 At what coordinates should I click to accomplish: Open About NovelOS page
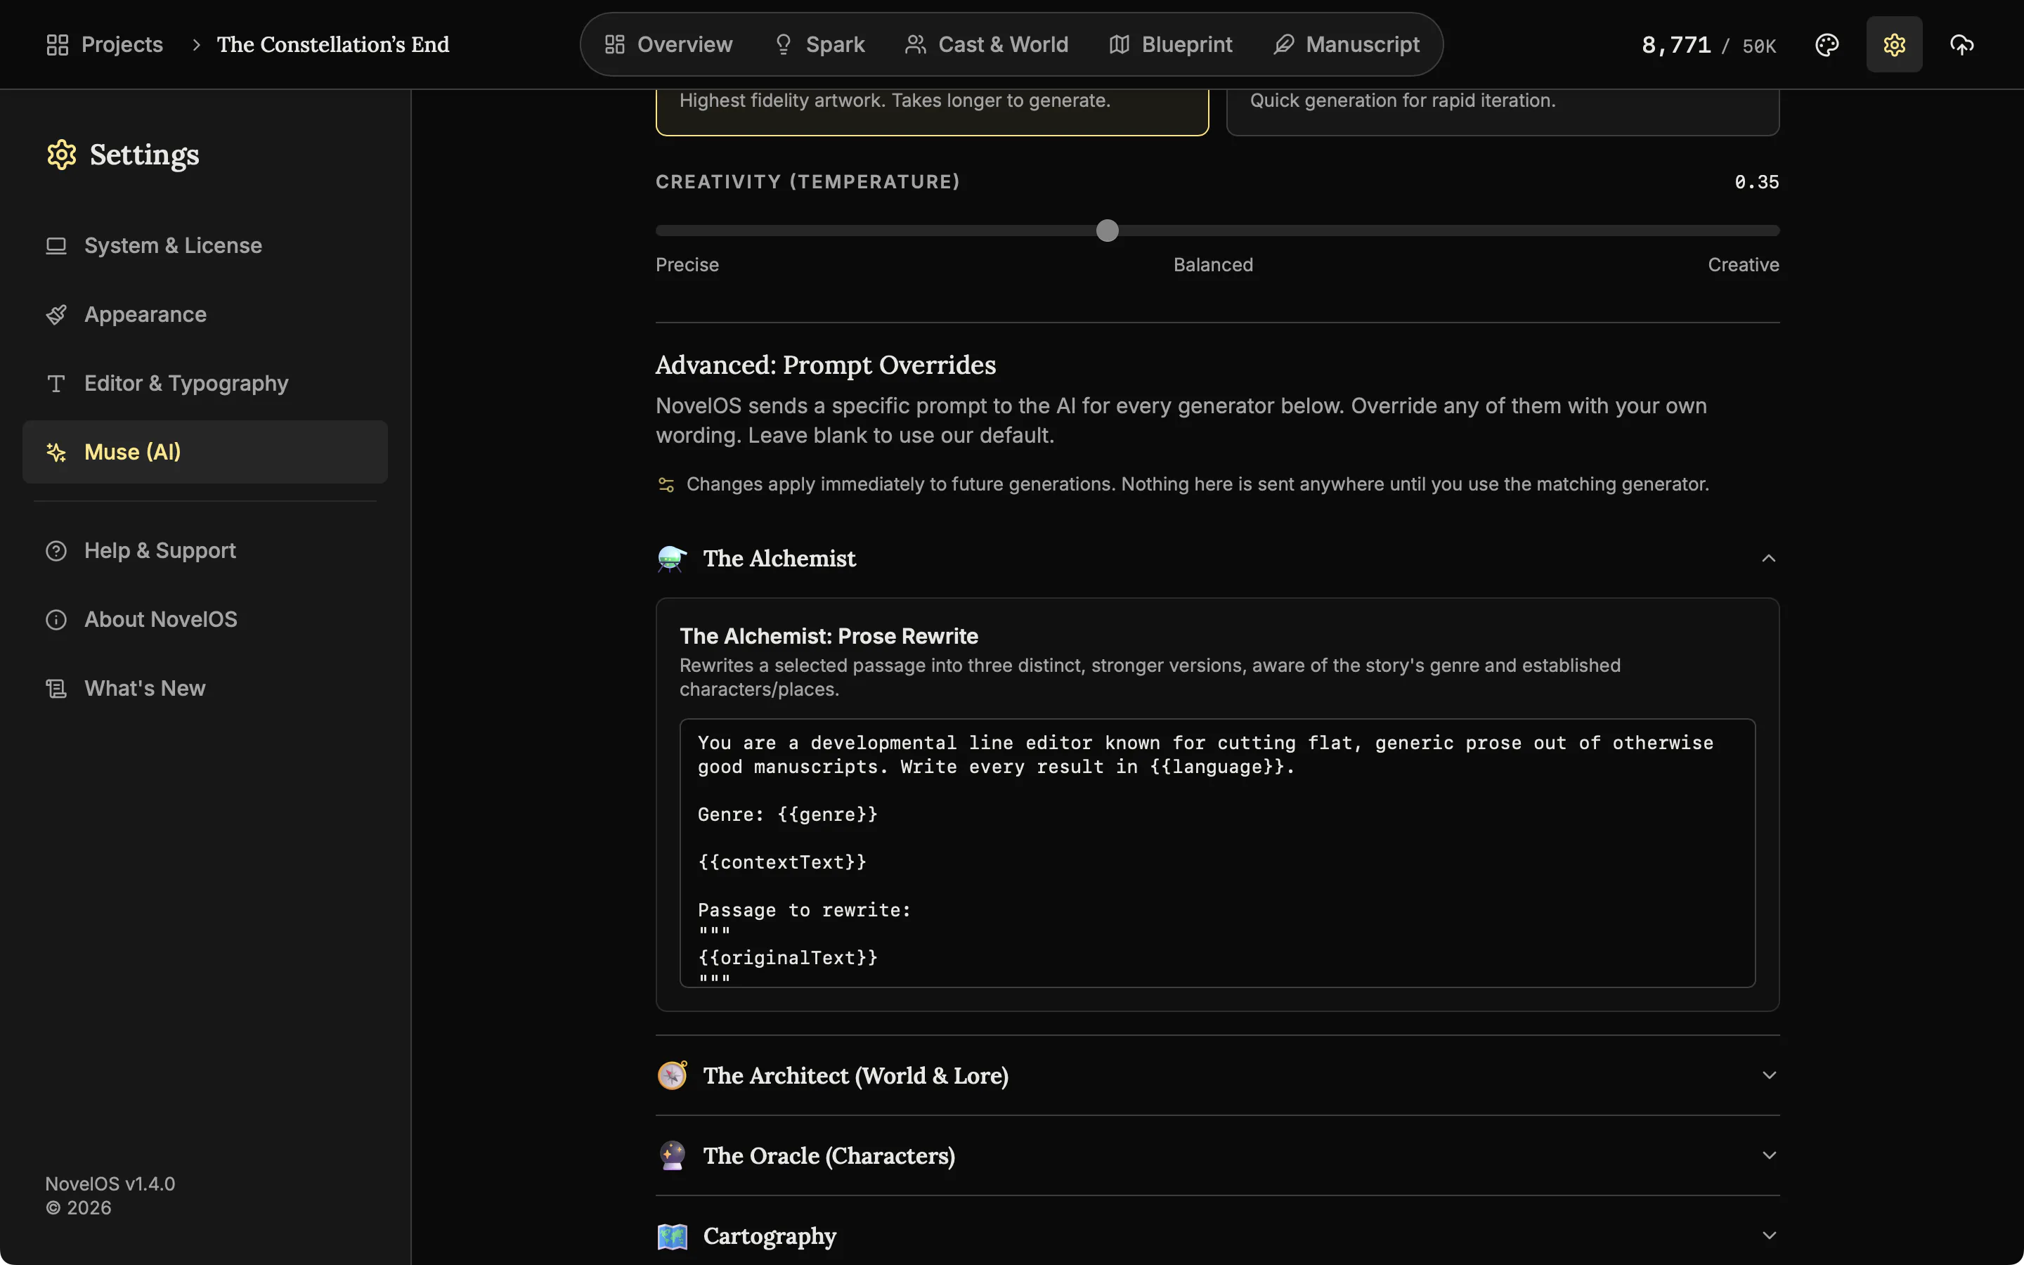click(x=205, y=619)
